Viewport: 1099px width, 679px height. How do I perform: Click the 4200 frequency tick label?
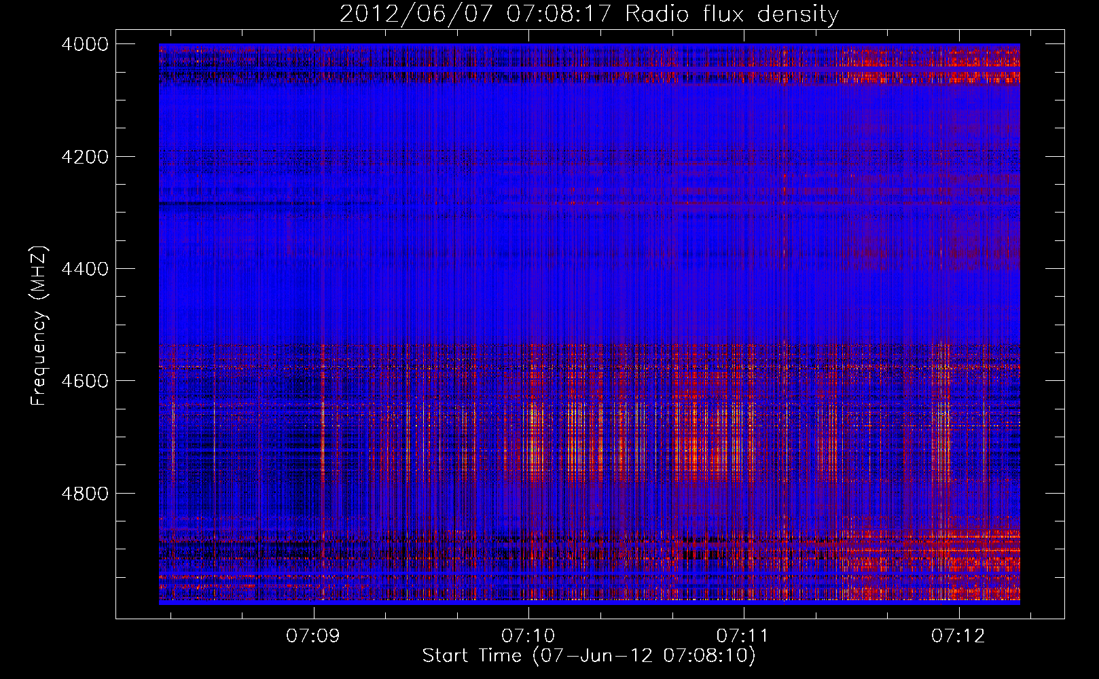[x=85, y=157]
